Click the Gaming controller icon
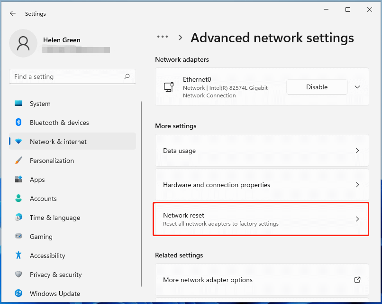 pyautogui.click(x=18, y=237)
